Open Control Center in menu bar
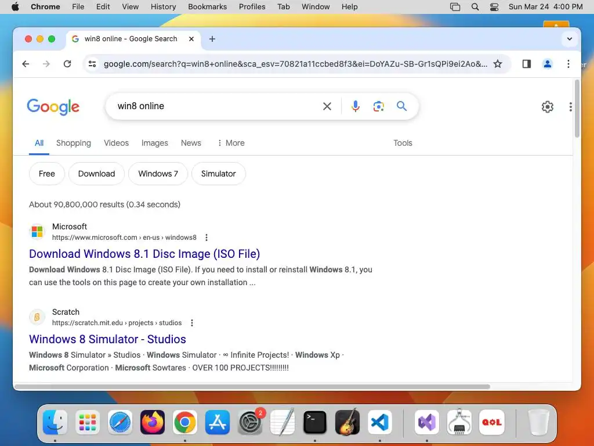This screenshot has height=446, width=594. 494,7
